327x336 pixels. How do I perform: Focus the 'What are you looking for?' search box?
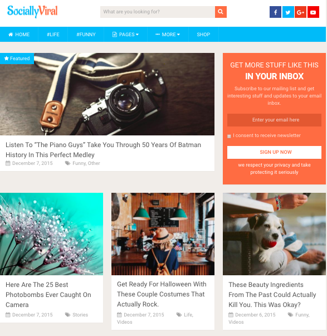pos(158,12)
